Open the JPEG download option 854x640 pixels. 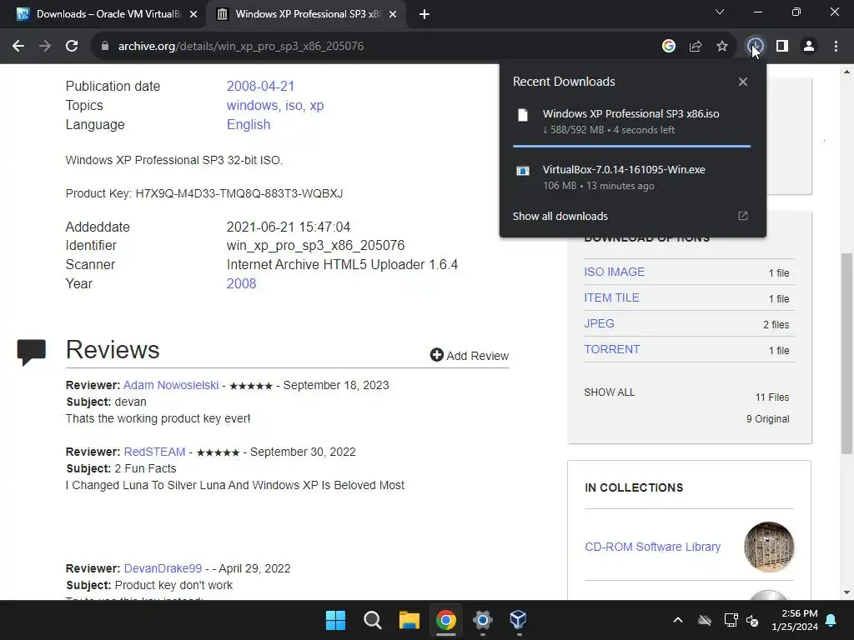click(599, 323)
